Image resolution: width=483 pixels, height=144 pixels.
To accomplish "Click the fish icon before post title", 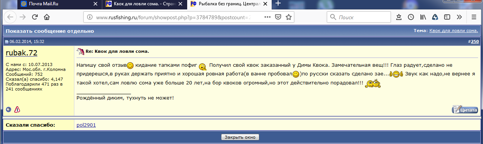I will (80, 51).
